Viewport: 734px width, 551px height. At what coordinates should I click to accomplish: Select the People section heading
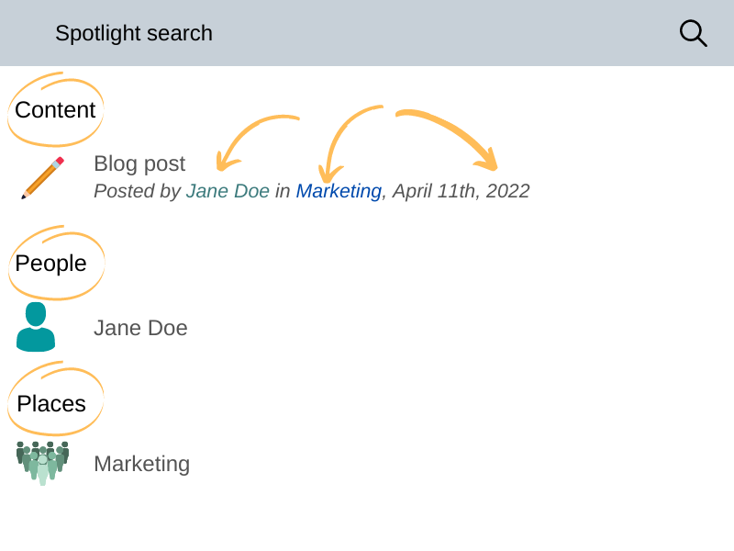50,264
